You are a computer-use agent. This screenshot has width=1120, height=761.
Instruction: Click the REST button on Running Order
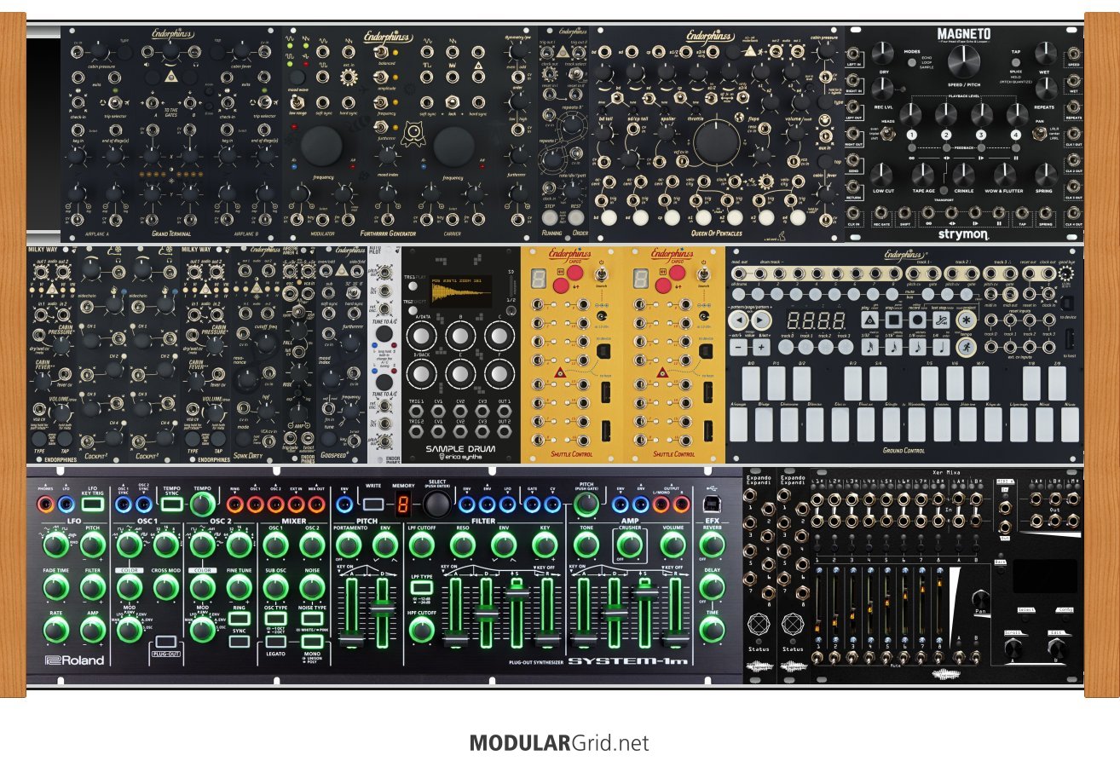(578, 216)
